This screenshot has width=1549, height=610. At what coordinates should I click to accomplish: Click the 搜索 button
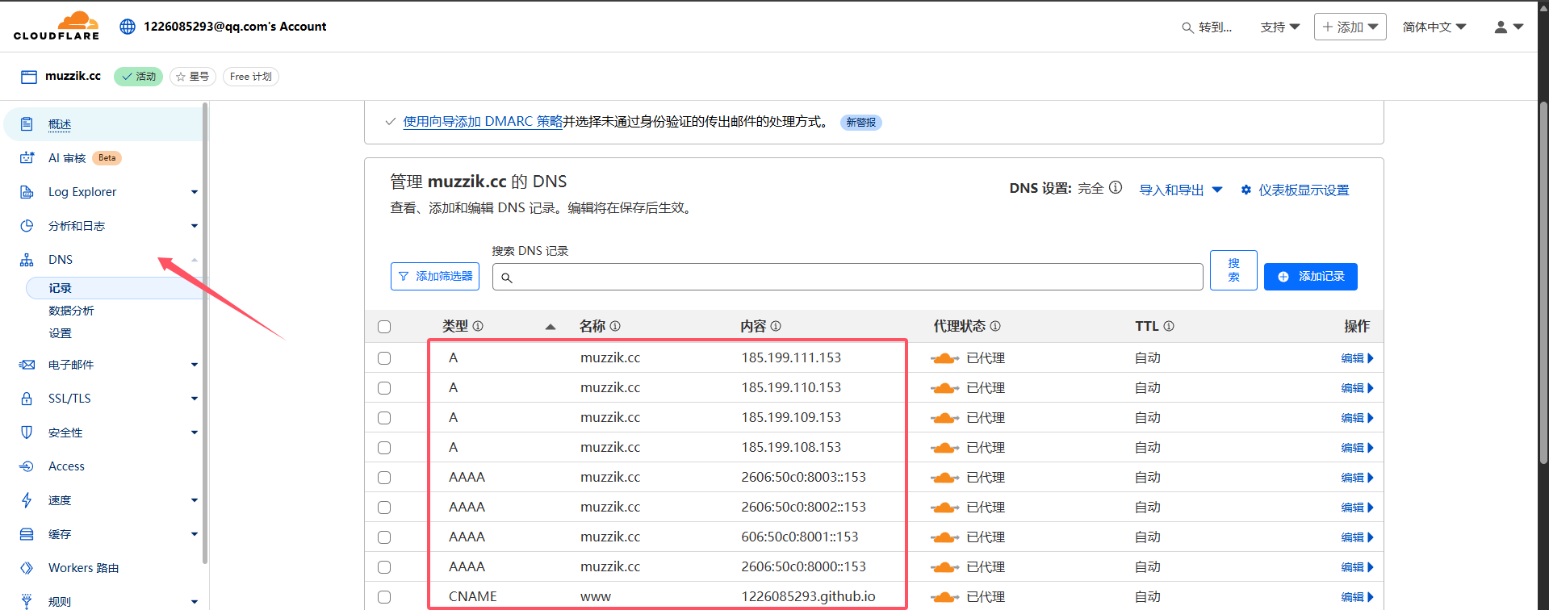1233,270
